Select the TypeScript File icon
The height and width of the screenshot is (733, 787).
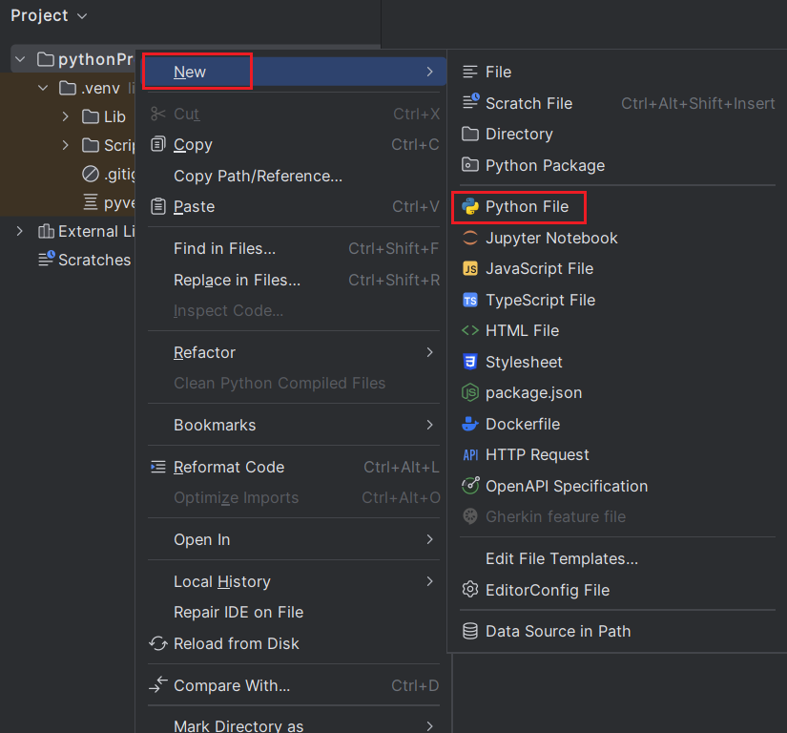(x=470, y=300)
